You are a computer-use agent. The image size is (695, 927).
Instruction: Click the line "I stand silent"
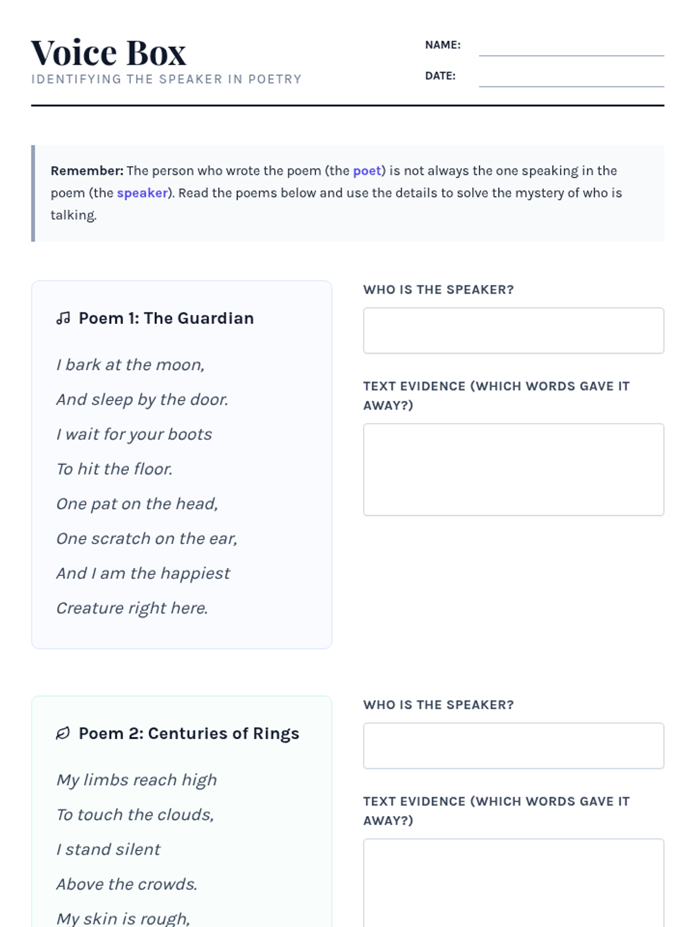108,849
